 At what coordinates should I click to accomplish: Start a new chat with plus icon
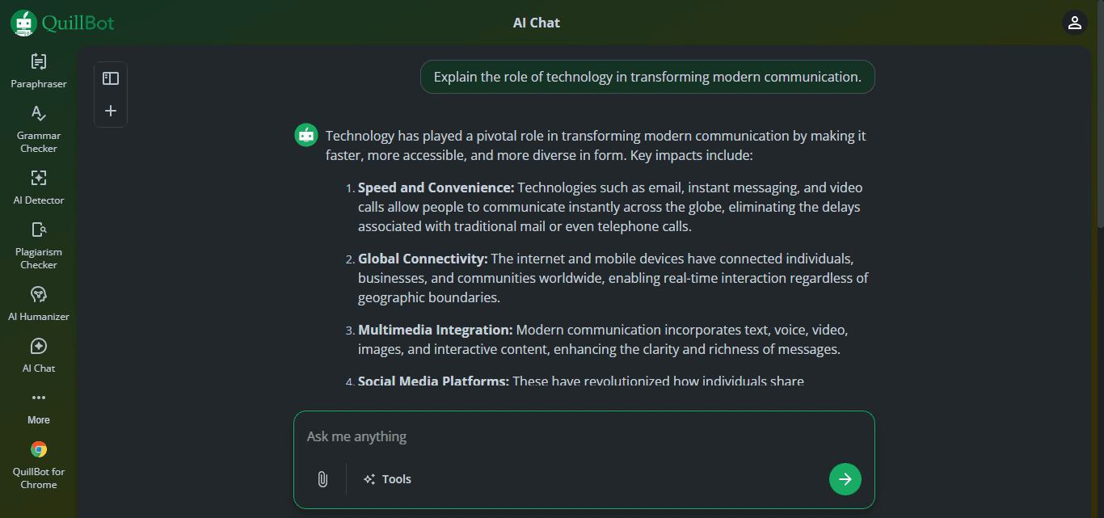(x=111, y=111)
